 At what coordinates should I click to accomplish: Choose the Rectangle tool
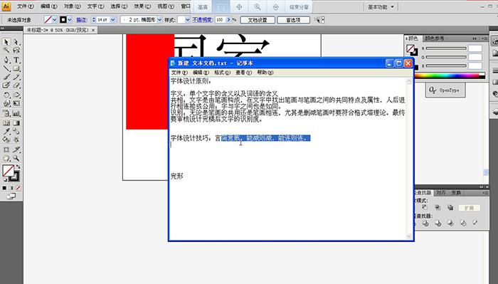point(16,68)
